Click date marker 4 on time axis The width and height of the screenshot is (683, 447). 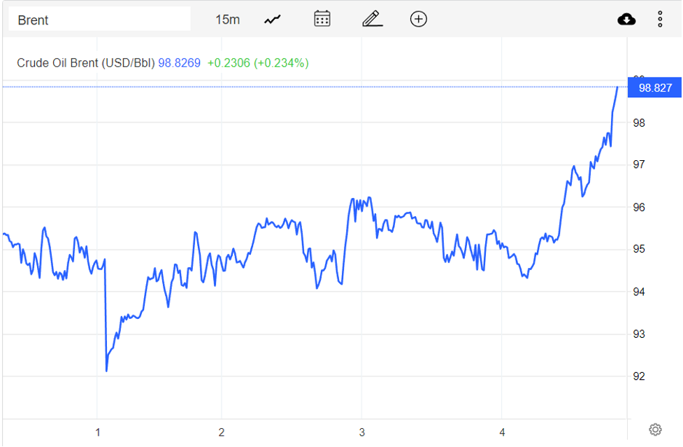pyautogui.click(x=502, y=433)
